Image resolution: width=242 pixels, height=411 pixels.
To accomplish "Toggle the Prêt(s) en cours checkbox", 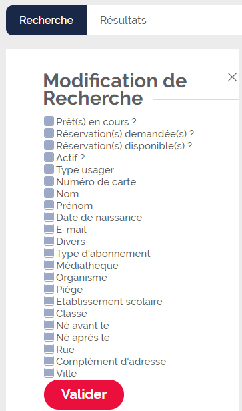I will pyautogui.click(x=49, y=121).
